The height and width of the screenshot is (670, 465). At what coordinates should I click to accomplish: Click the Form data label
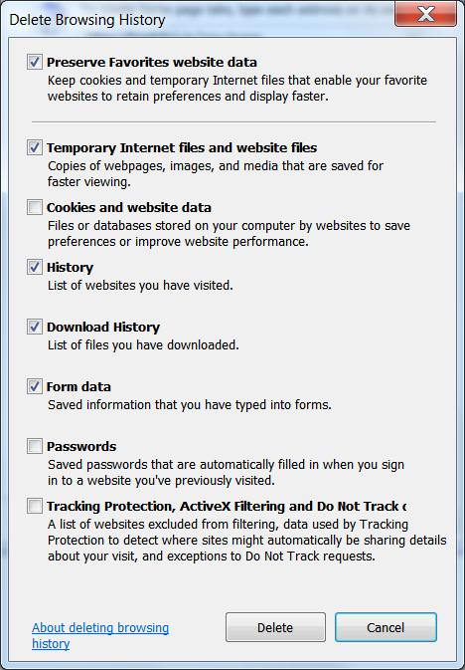(x=78, y=386)
